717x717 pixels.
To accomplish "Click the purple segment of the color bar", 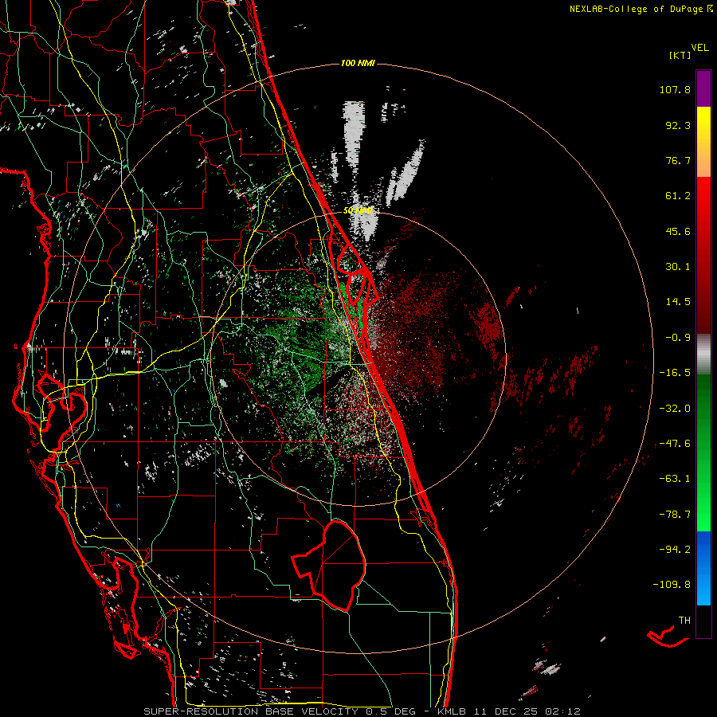I will coord(703,88).
